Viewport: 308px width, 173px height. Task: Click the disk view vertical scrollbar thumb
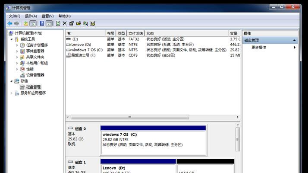tap(238, 139)
